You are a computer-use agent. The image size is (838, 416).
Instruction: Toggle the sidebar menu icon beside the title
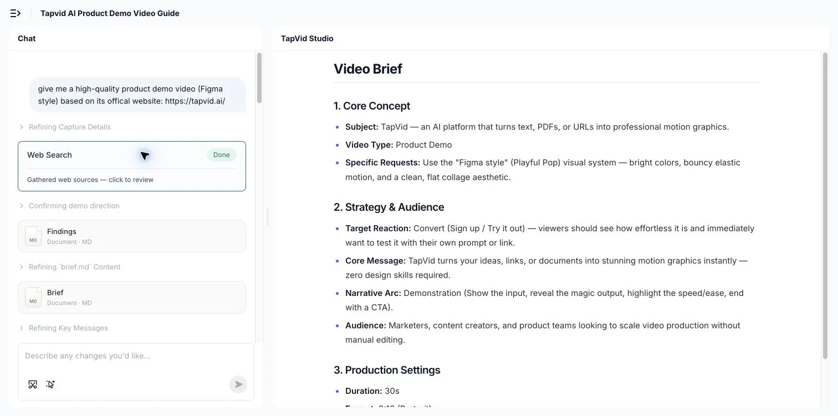pyautogui.click(x=16, y=13)
